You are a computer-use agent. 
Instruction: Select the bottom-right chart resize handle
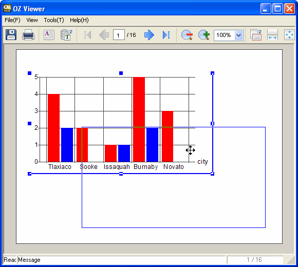coord(213,174)
